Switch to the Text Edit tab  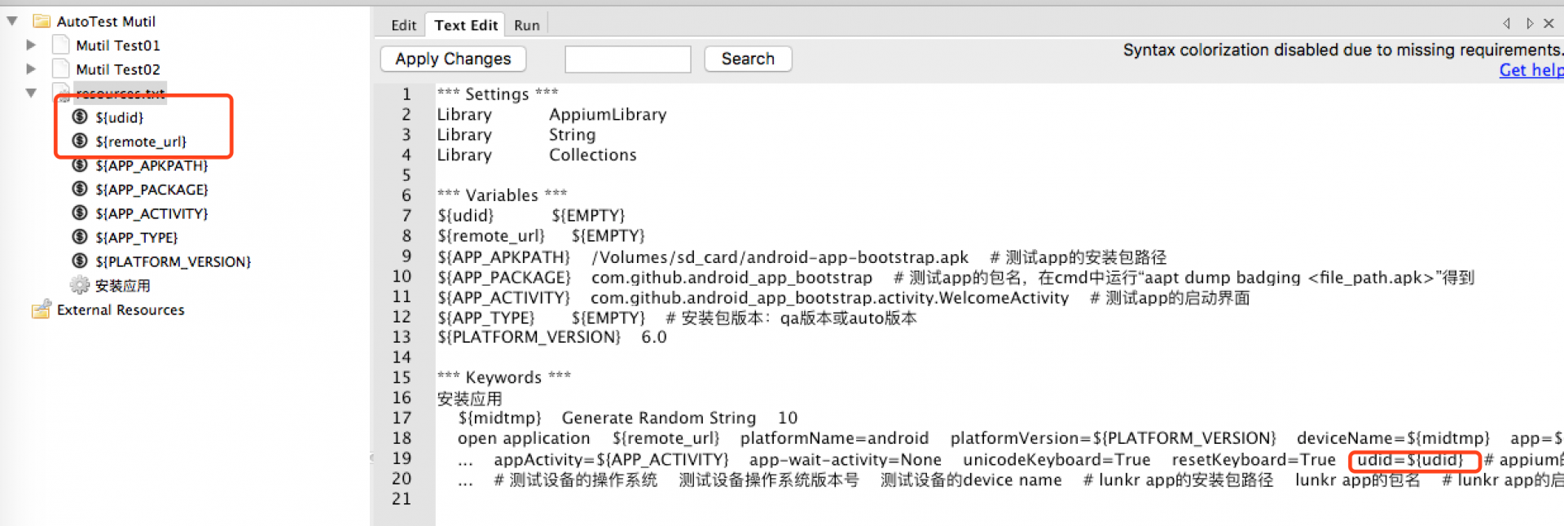tap(466, 24)
